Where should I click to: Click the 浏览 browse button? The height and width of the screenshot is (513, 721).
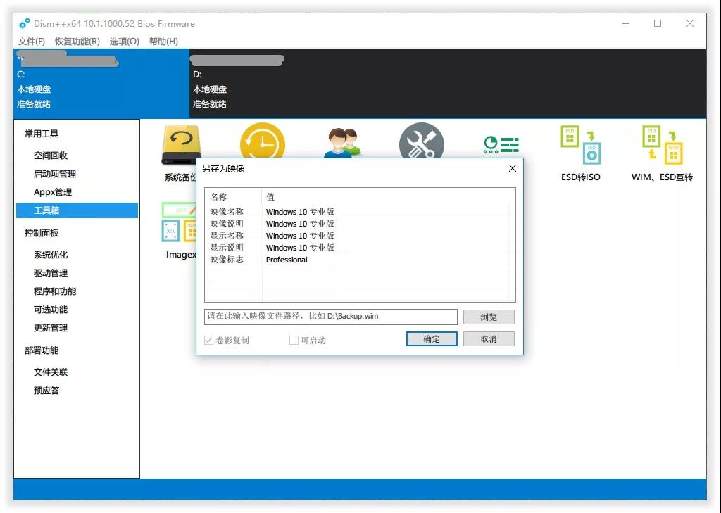pyautogui.click(x=489, y=317)
